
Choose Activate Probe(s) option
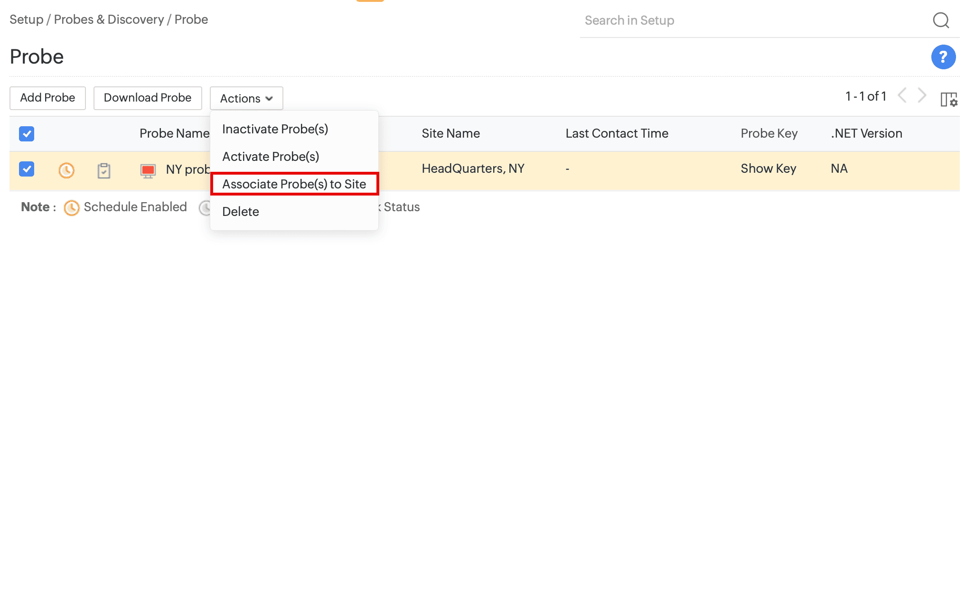(270, 157)
